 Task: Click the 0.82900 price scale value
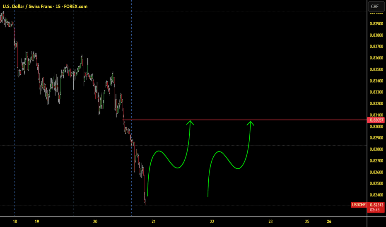coord(376,138)
